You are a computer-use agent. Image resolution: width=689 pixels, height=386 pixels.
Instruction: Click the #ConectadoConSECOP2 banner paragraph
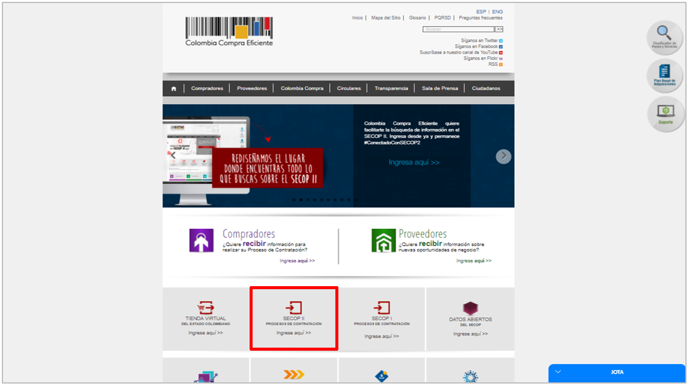(411, 133)
